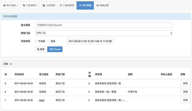Click the 所在门店 column header

tap(60, 74)
